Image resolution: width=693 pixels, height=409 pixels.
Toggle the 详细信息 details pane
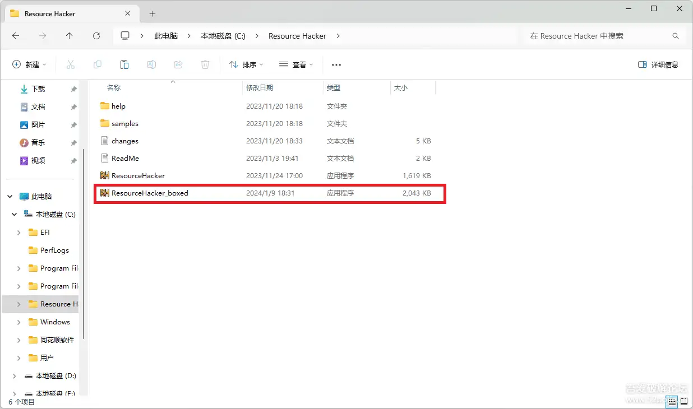tap(658, 64)
